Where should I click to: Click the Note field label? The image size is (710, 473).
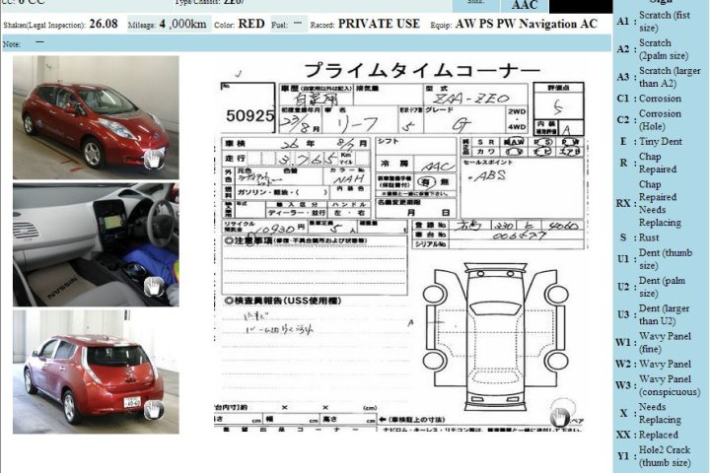(x=11, y=44)
